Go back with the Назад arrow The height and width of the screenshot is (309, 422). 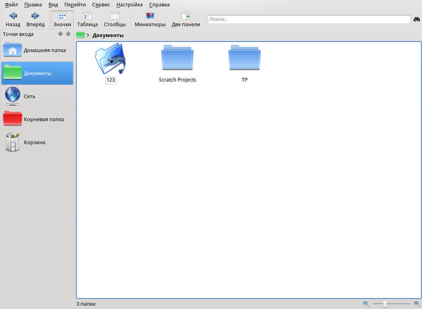coord(13,20)
